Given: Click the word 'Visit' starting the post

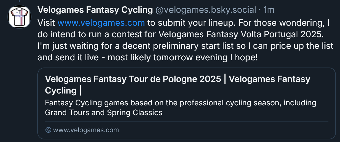Looking at the screenshot, I should pyautogui.click(x=46, y=22).
